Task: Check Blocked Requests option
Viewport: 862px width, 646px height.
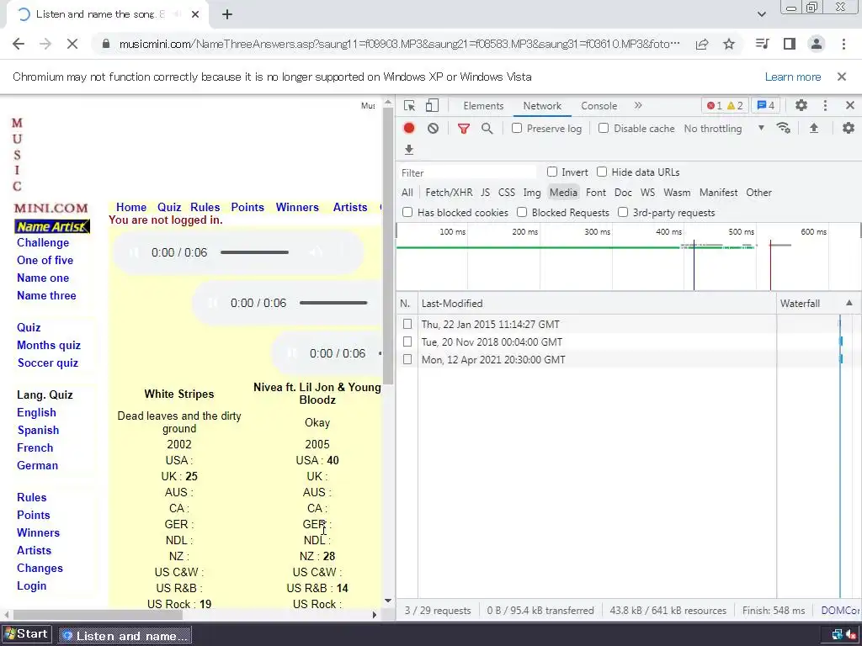Action: 522,212
